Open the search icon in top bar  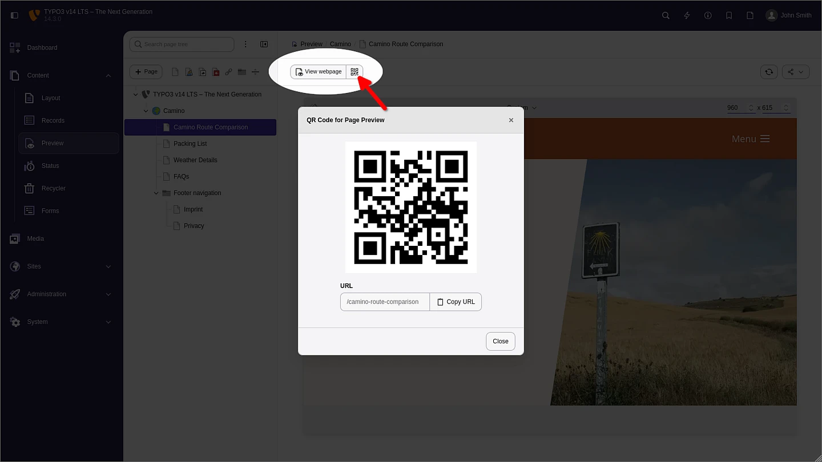(666, 15)
